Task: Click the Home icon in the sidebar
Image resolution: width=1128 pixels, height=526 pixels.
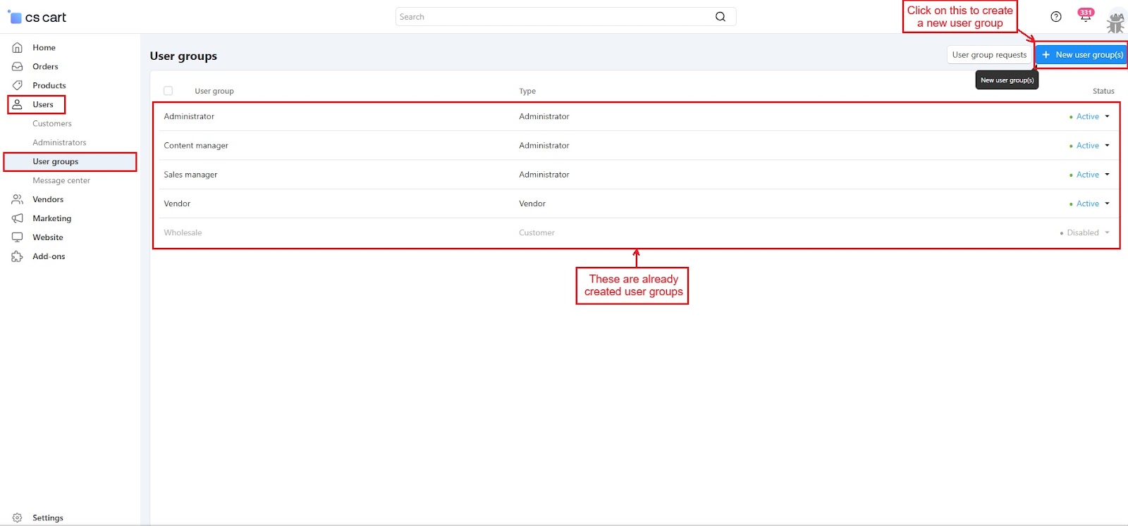Action: click(18, 48)
